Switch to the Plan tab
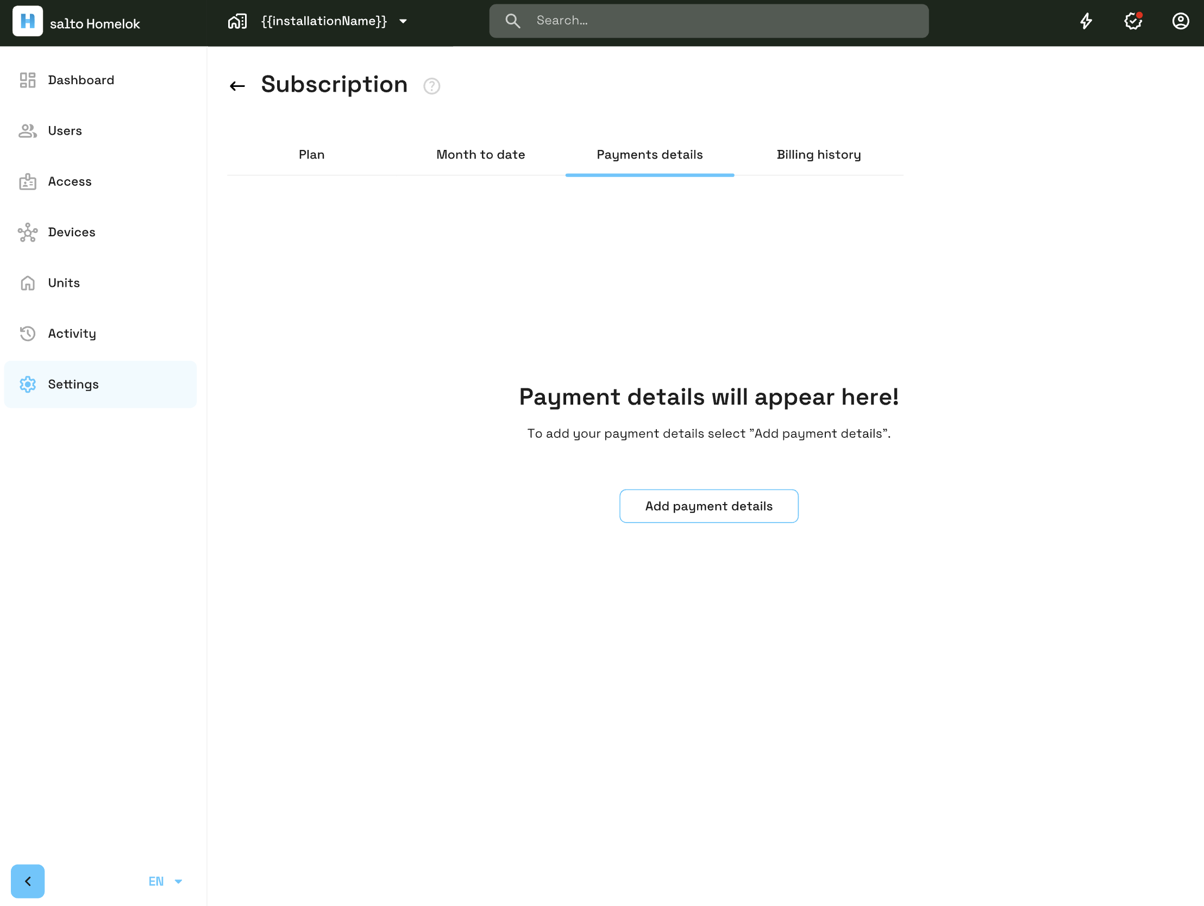Image resolution: width=1204 pixels, height=906 pixels. click(x=312, y=155)
